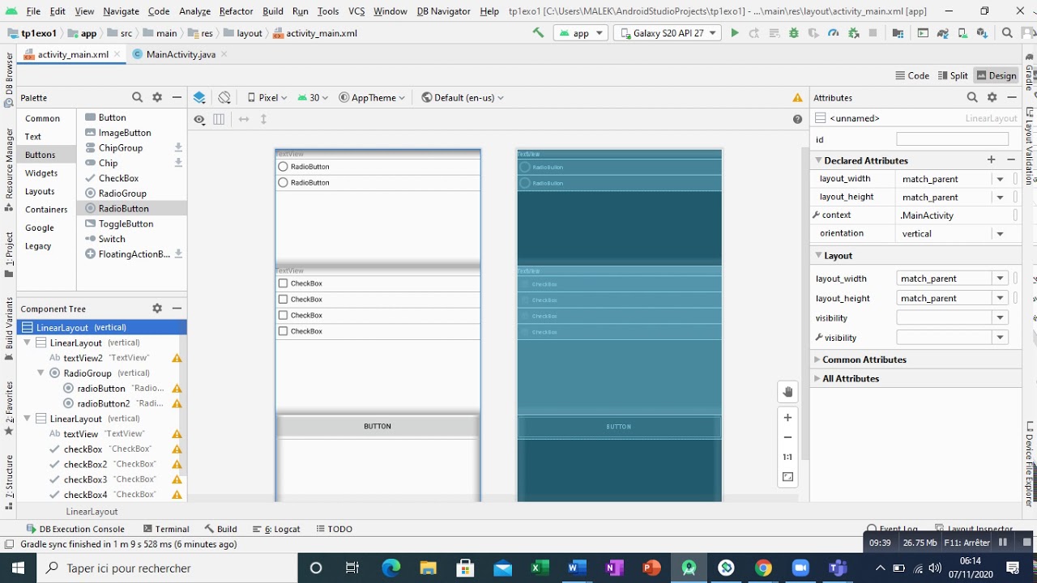The image size is (1037, 583).
Task: Toggle view options eye icon
Action: 199,119
